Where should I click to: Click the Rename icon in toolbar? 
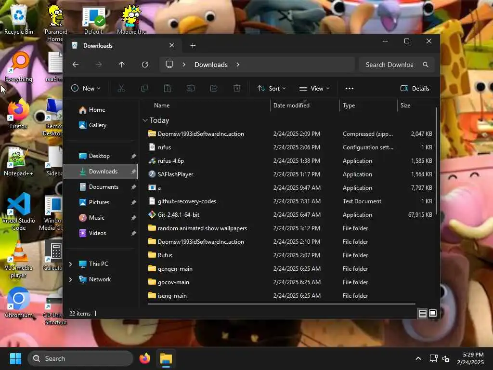[x=191, y=89]
